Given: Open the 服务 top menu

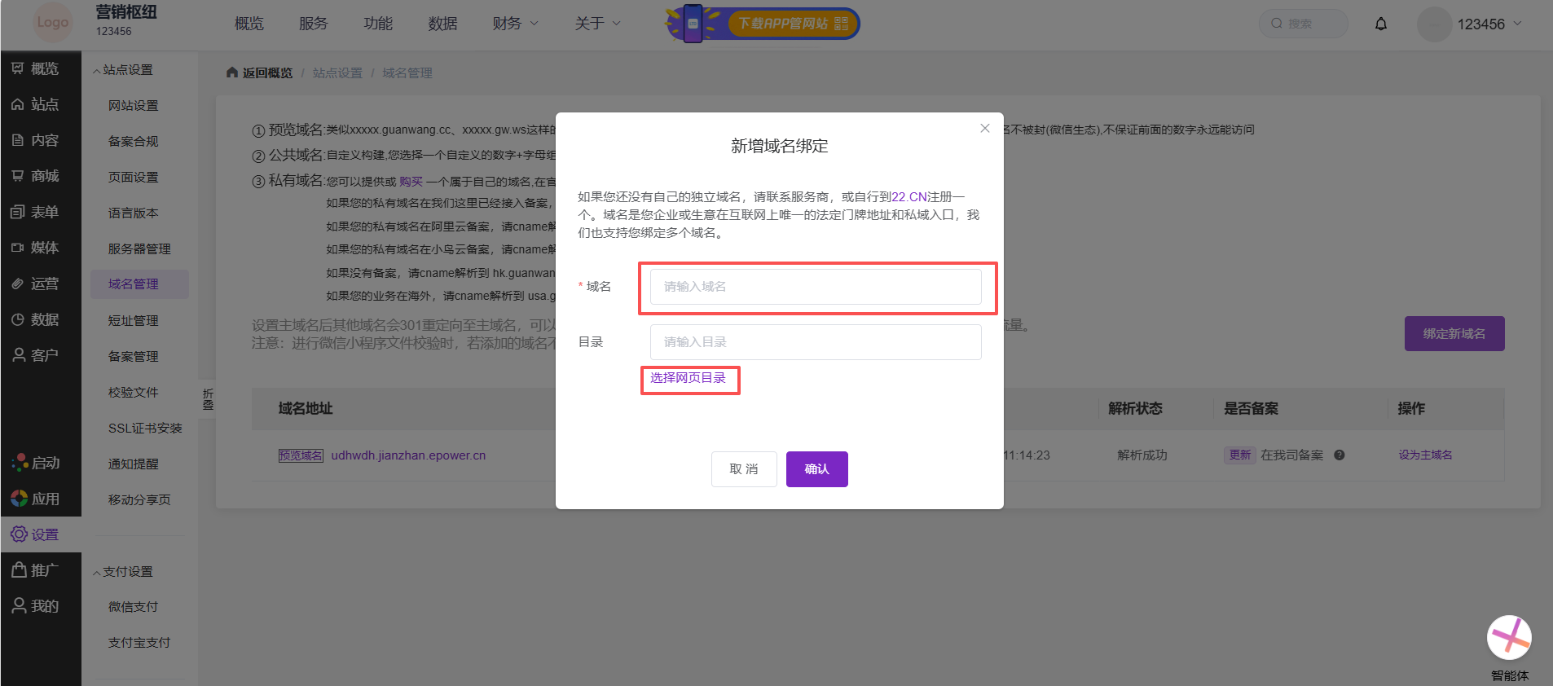Looking at the screenshot, I should click(x=313, y=24).
